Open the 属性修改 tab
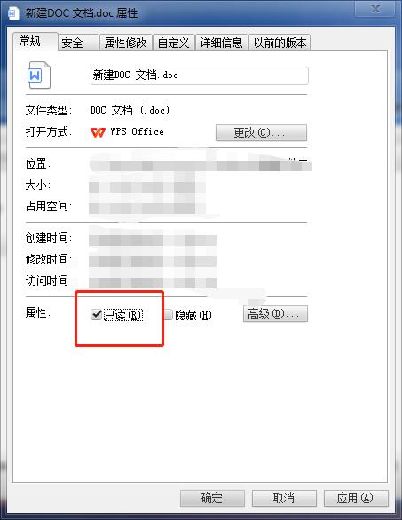Image resolution: width=402 pixels, height=520 pixels. (126, 43)
